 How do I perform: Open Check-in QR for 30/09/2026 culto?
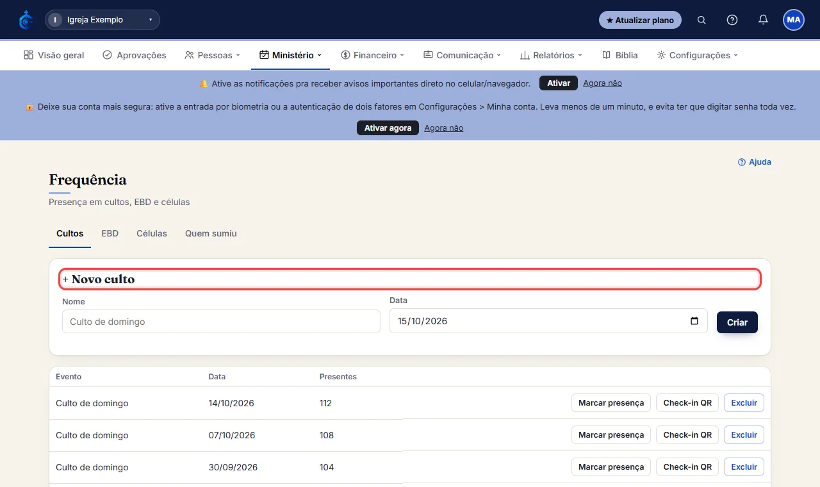[687, 467]
